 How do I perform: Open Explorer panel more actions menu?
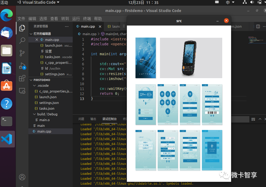67,27
